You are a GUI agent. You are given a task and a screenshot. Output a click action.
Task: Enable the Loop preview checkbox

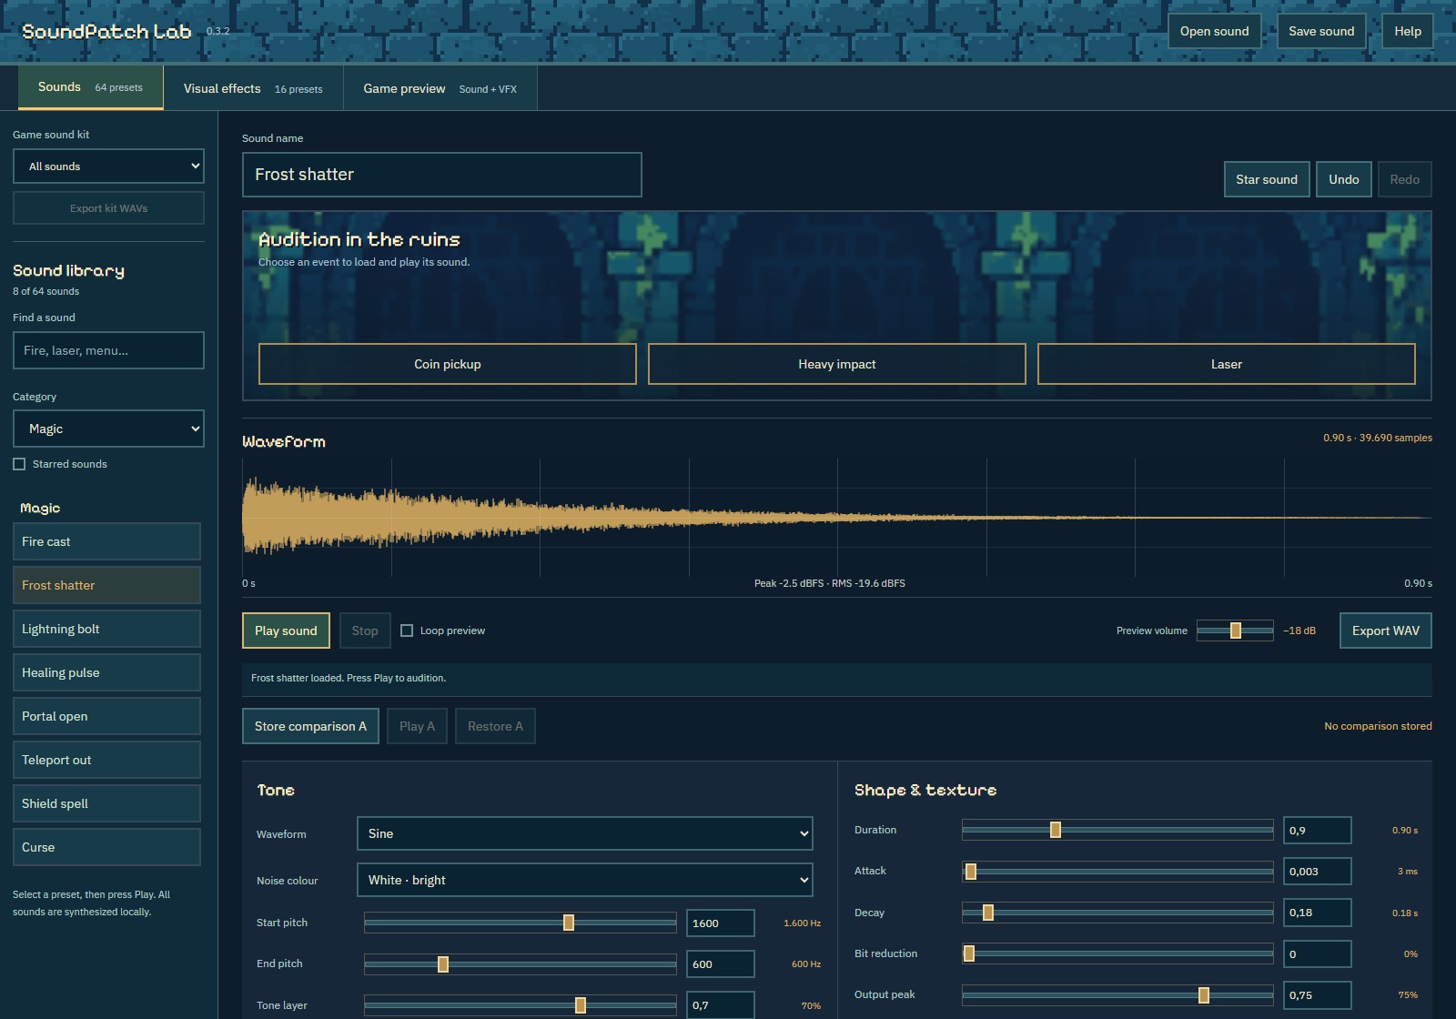pyautogui.click(x=407, y=631)
